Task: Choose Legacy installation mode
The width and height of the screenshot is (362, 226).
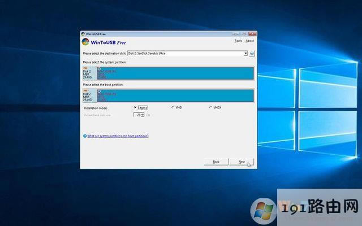Action: coord(135,107)
